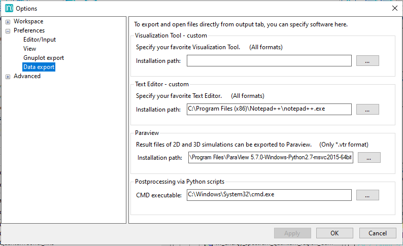Click the CMD executable text field
The width and height of the screenshot is (403, 246).
click(x=269, y=195)
